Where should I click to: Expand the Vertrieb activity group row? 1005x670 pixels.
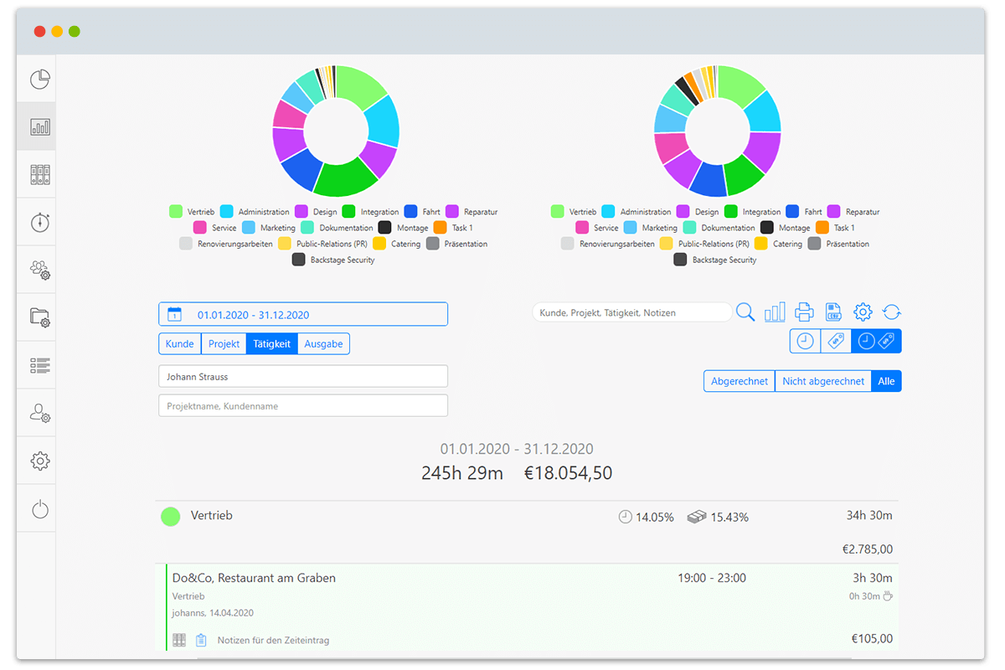pyautogui.click(x=526, y=517)
